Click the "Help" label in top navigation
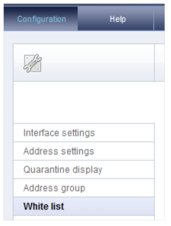171x226 pixels. pyautogui.click(x=118, y=19)
